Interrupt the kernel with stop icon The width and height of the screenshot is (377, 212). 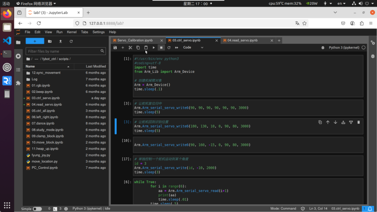pos(161,47)
